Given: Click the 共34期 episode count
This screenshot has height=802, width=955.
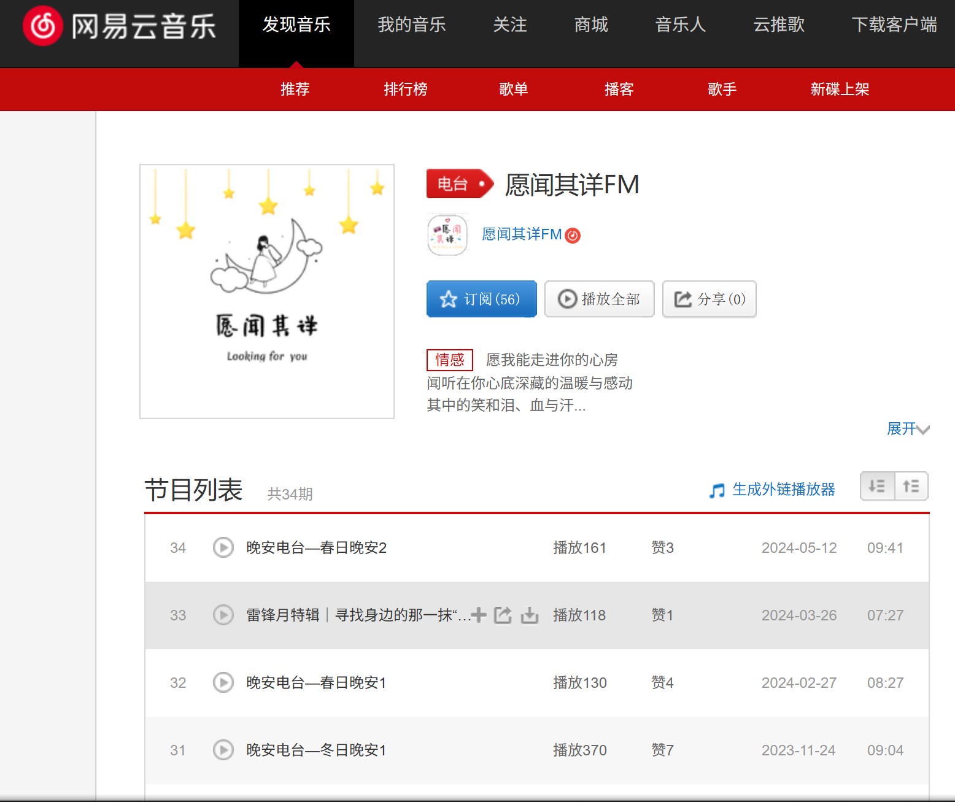Looking at the screenshot, I should point(290,494).
